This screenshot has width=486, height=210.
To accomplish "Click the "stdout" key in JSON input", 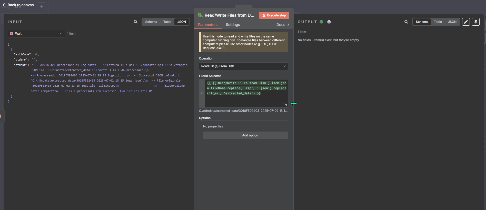I will (x=21, y=65).
